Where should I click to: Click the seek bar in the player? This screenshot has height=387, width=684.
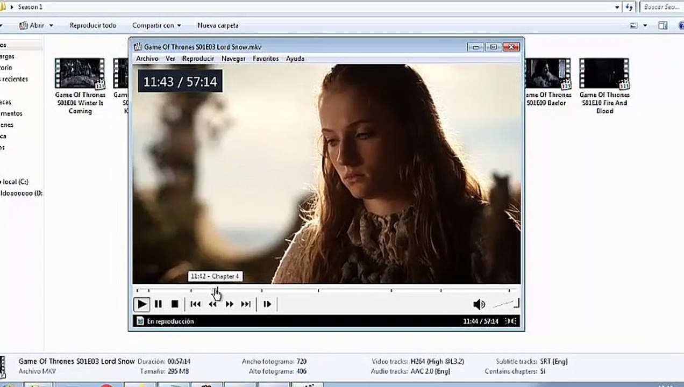(x=326, y=291)
